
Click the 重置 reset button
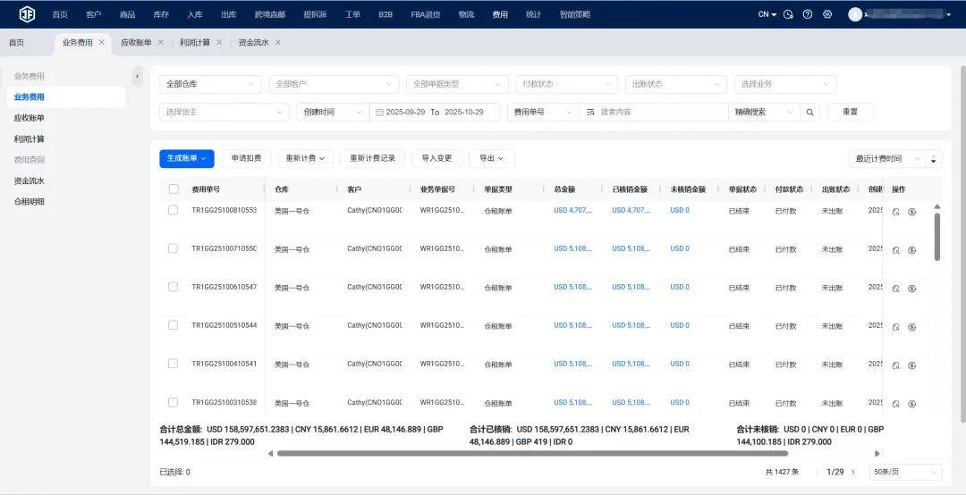850,112
